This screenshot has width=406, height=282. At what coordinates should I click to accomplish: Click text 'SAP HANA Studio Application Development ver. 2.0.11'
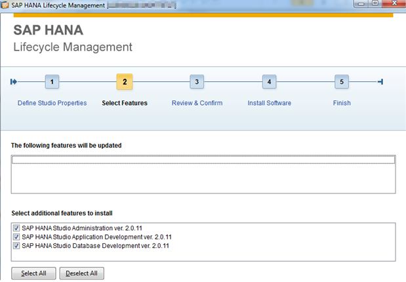[97, 237]
